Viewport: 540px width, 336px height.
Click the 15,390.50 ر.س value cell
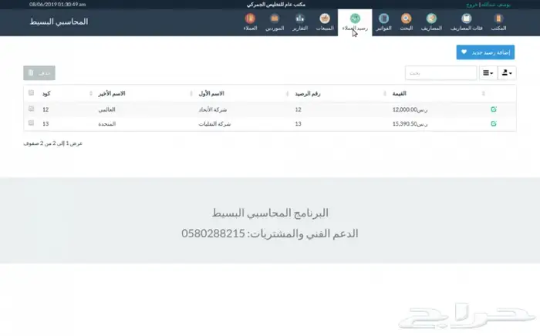point(410,124)
